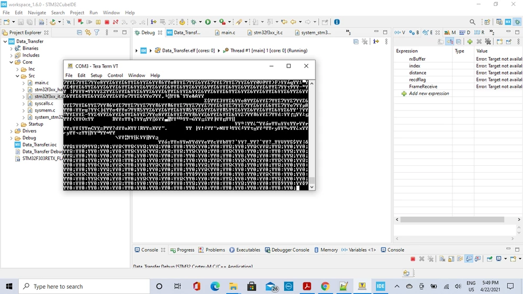This screenshot has width=523, height=294.
Task: Switch to the main.c editor tab
Action: click(225, 32)
